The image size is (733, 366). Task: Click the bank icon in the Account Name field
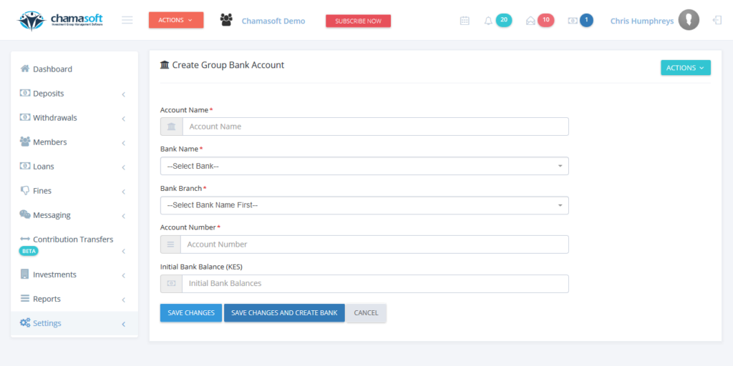tap(172, 127)
